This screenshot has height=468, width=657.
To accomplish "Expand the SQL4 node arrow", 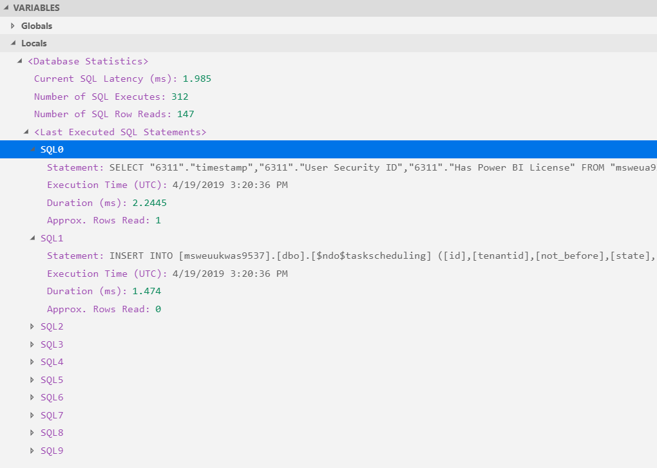I will [32, 362].
